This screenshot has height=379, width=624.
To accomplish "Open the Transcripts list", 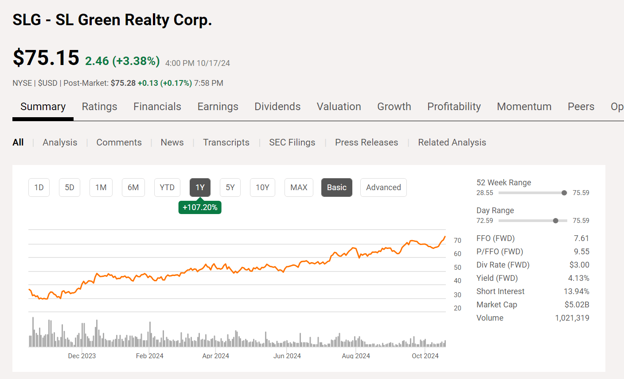I will coord(226,142).
